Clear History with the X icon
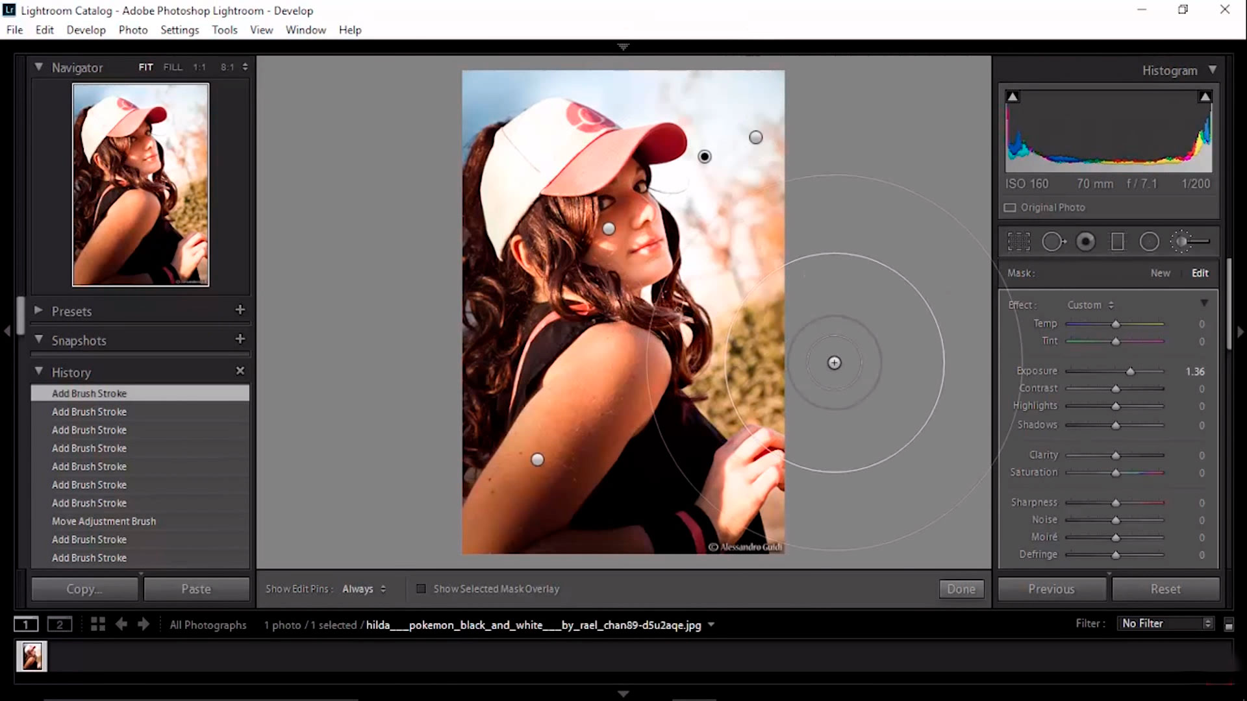The width and height of the screenshot is (1247, 701). (240, 371)
